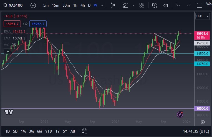Viewport: 212px width, 137px height.
Task: Open the price scale settings gear
Action: coord(203,122)
